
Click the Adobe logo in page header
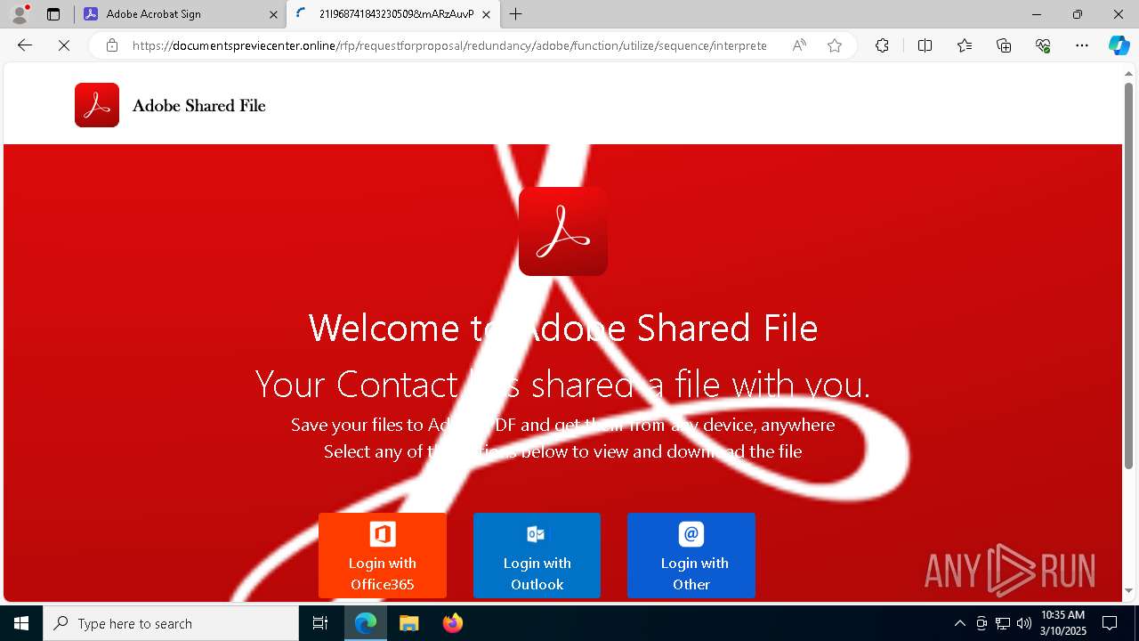click(x=97, y=105)
